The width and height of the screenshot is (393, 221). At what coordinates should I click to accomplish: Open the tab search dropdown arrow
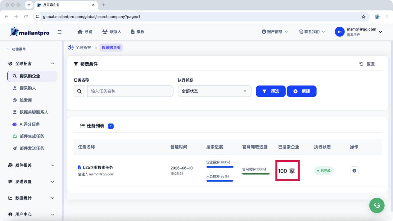click(29, 5)
